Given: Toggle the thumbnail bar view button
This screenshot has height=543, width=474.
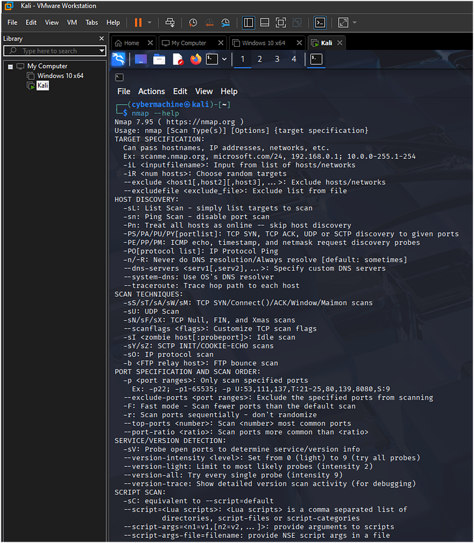Looking at the screenshot, I should click(x=264, y=23).
